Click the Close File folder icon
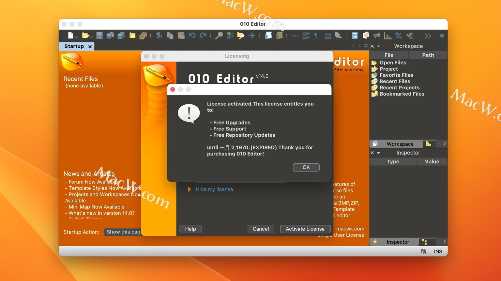This screenshot has height=281, width=501. (x=132, y=35)
